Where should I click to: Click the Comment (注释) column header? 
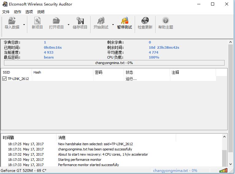[x=193, y=72]
